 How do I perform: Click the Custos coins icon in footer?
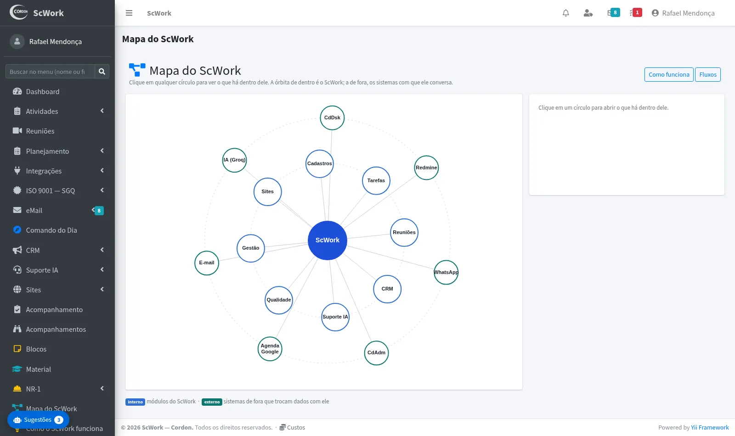point(283,427)
